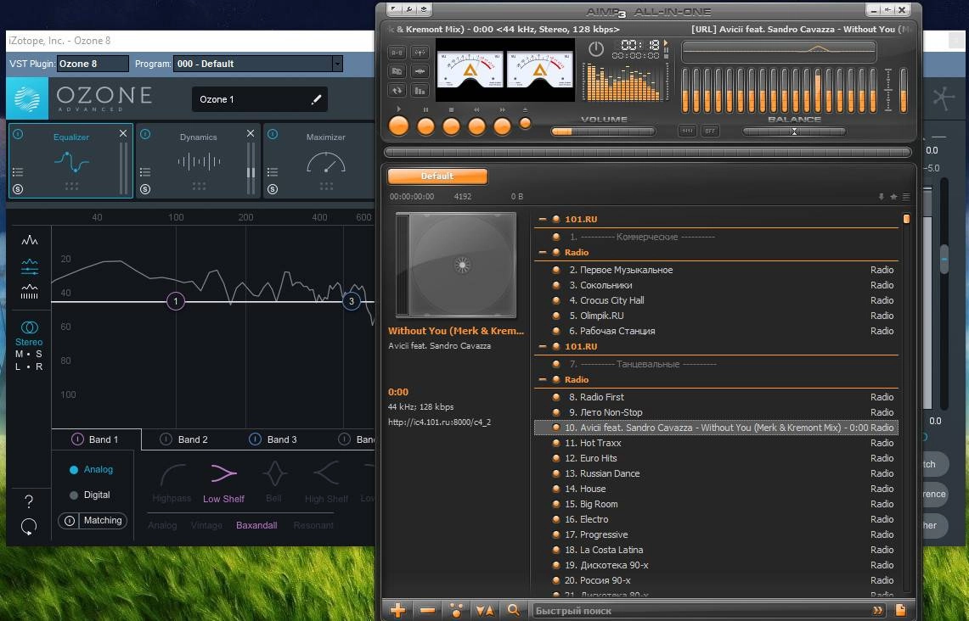Click EQ node 1 on the curve
969x621 pixels.
(176, 301)
